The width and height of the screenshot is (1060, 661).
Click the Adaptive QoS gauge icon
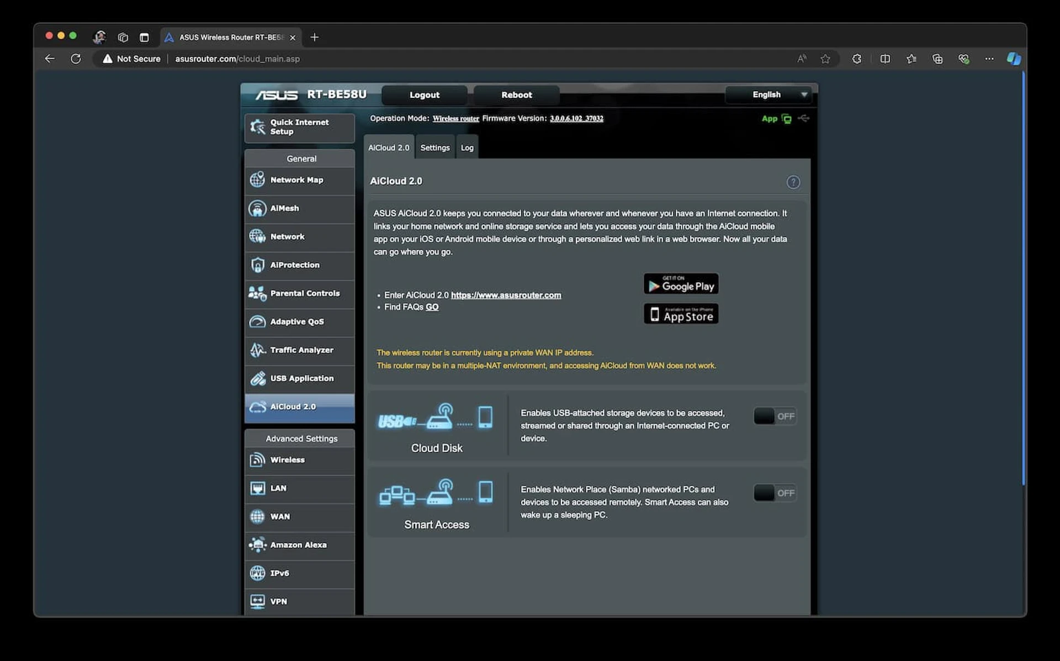[x=257, y=321]
